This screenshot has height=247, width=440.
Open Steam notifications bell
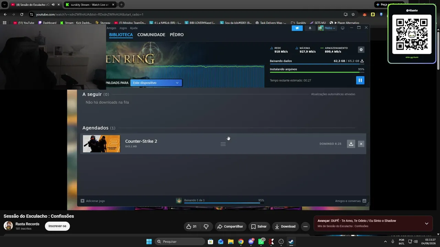(310, 28)
